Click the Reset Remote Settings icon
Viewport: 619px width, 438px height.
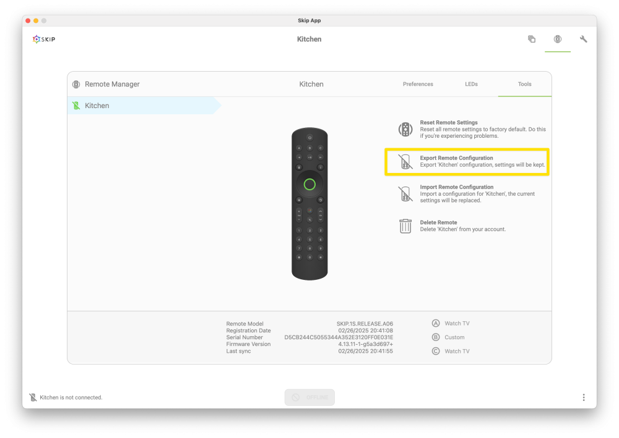pyautogui.click(x=405, y=129)
